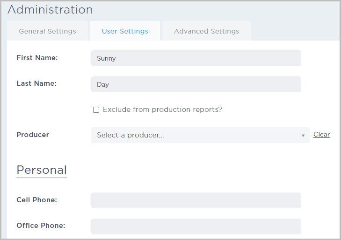Click the Last Name label
341x240 pixels.
(x=36, y=83)
